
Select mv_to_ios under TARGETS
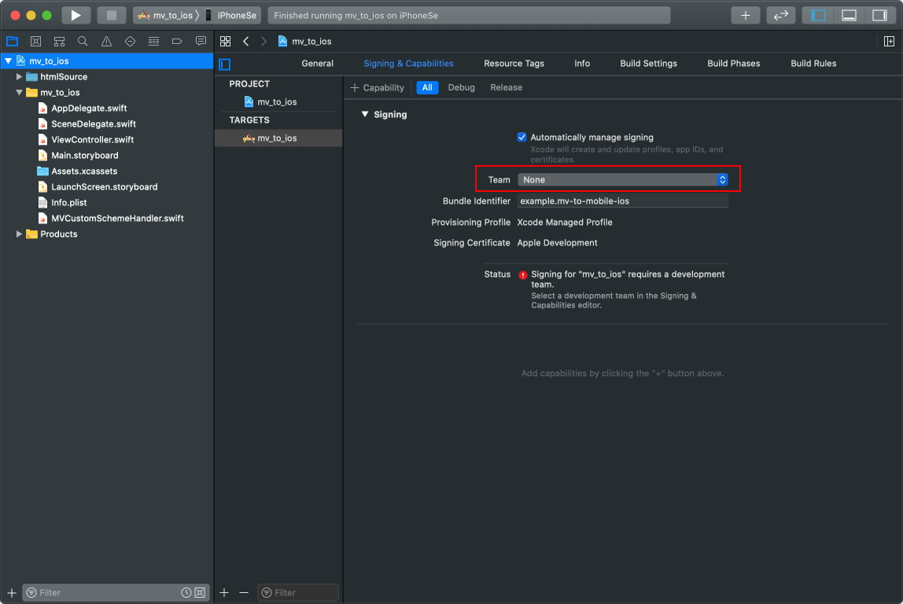277,138
